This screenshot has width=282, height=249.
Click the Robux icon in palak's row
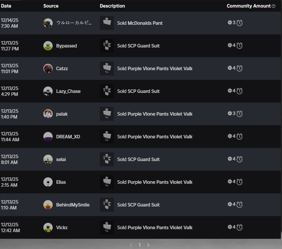(230, 113)
